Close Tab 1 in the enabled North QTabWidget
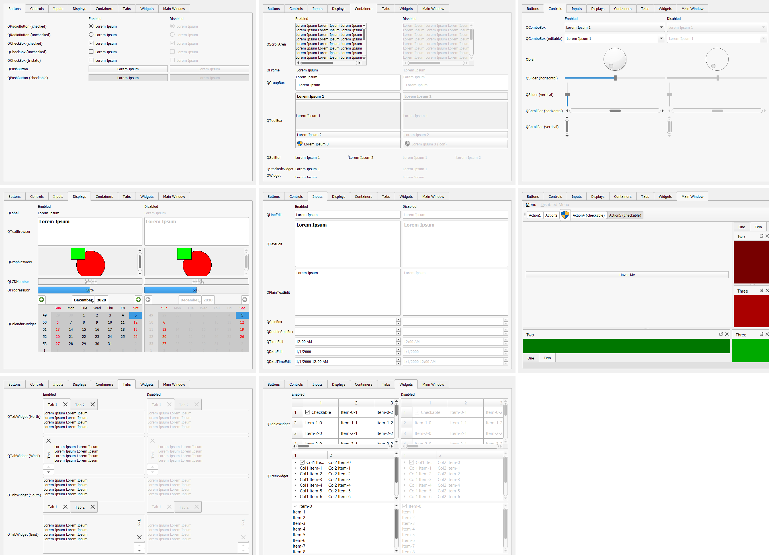 (x=66, y=404)
